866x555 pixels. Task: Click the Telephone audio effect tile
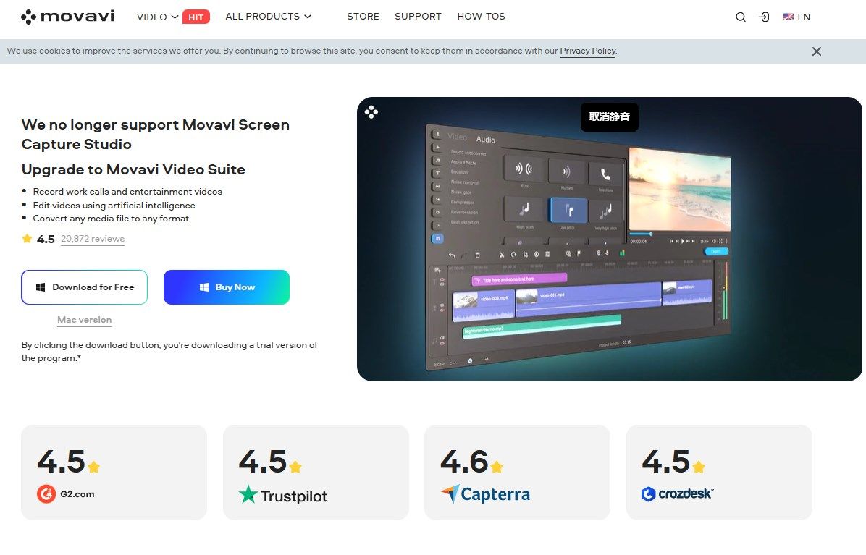(606, 174)
